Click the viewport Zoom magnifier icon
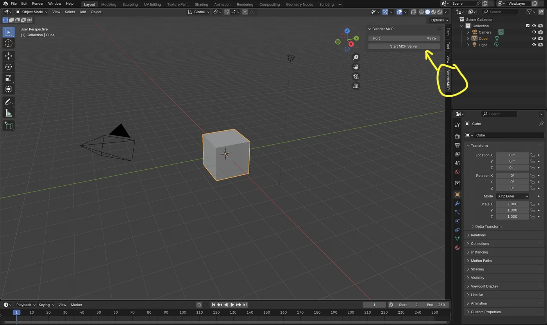The height and width of the screenshot is (325, 547). tap(356, 57)
